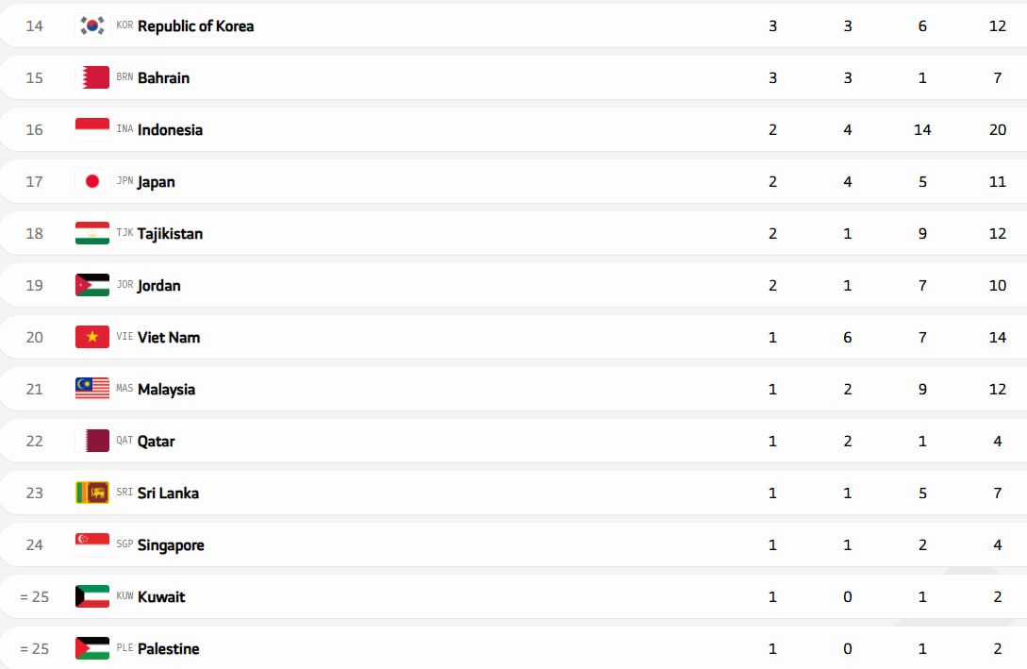
Task: Click the Qatar flag icon
Action: [92, 442]
